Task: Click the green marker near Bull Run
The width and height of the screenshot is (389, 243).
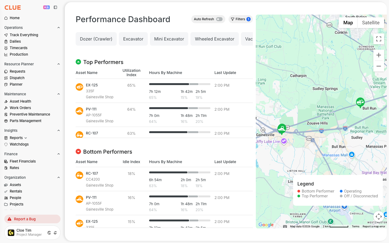Action: click(x=360, y=103)
